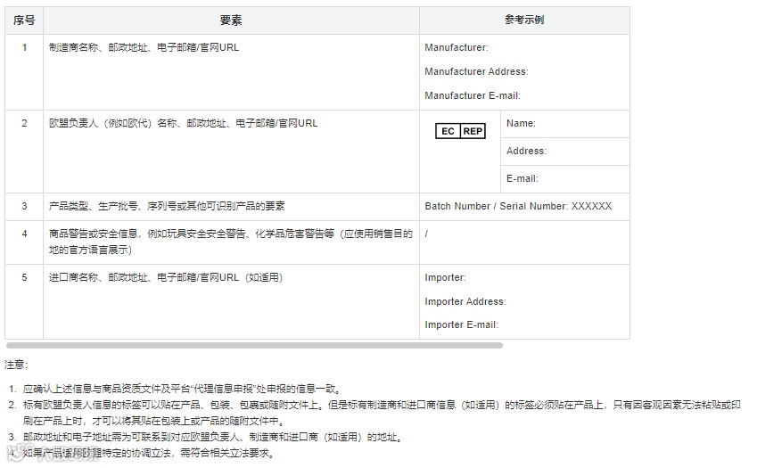Click the '/' example cell in row 4

point(524,242)
